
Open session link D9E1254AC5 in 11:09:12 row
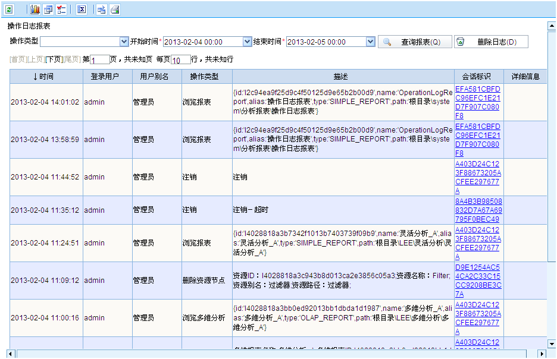[x=478, y=281]
